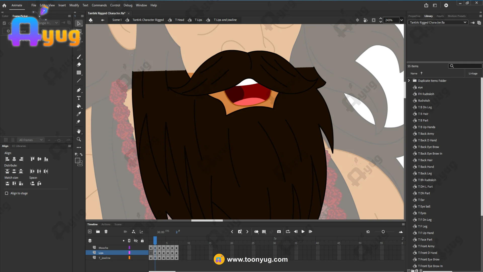This screenshot has height=272, width=483.
Task: Toggle lock all layers icon in timeline header
Action: pyautogui.click(x=142, y=241)
